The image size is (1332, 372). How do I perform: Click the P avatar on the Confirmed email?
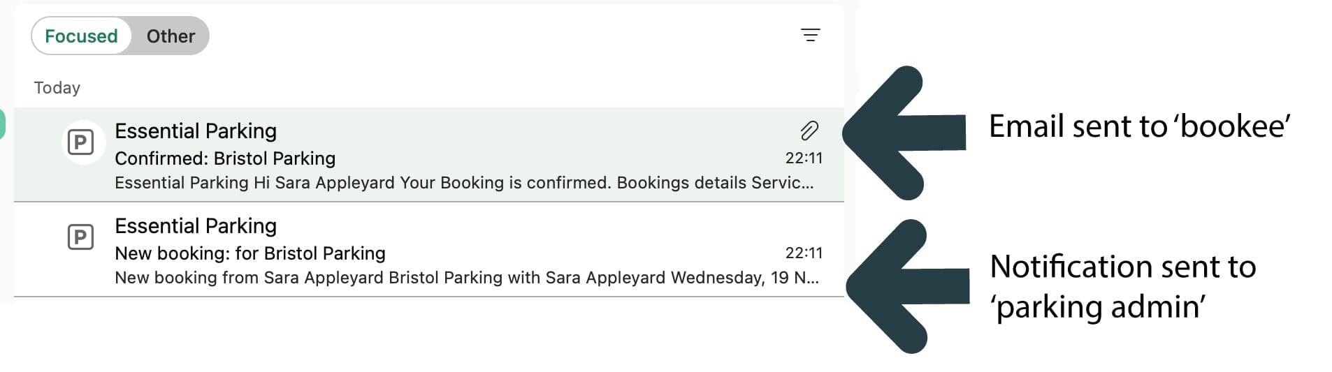[81, 143]
